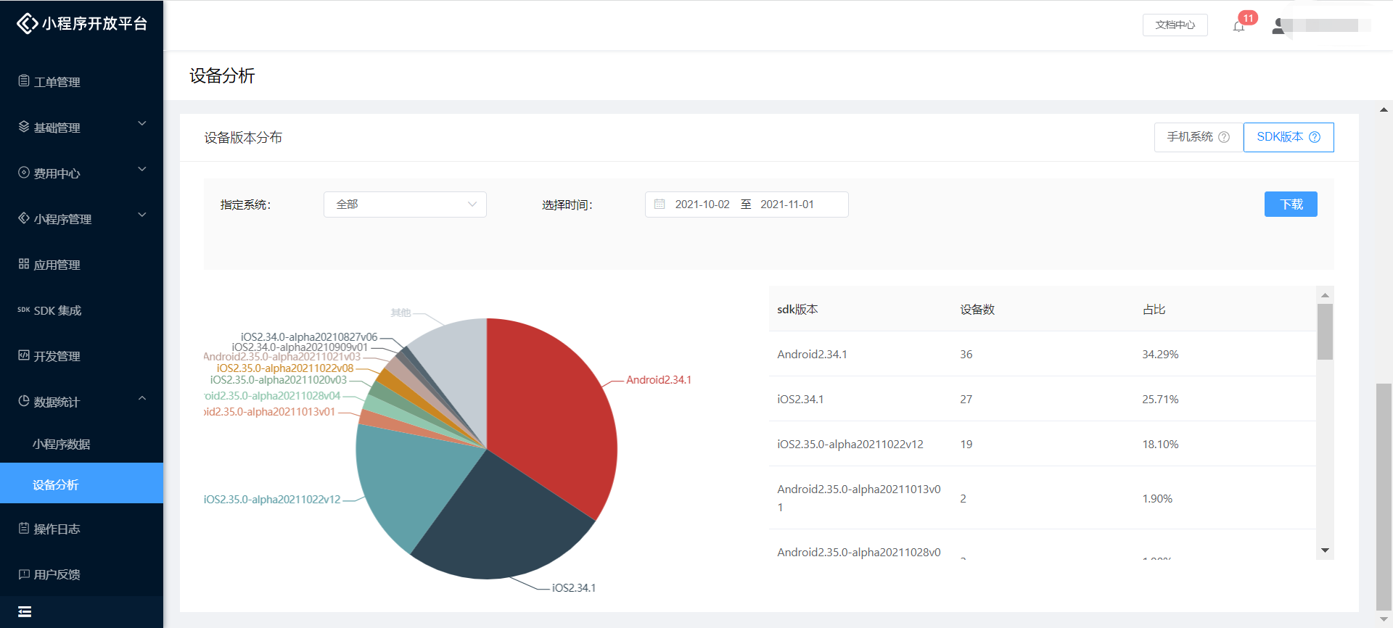The image size is (1393, 628).
Task: Expand the 费用中心 menu
Action: point(81,173)
